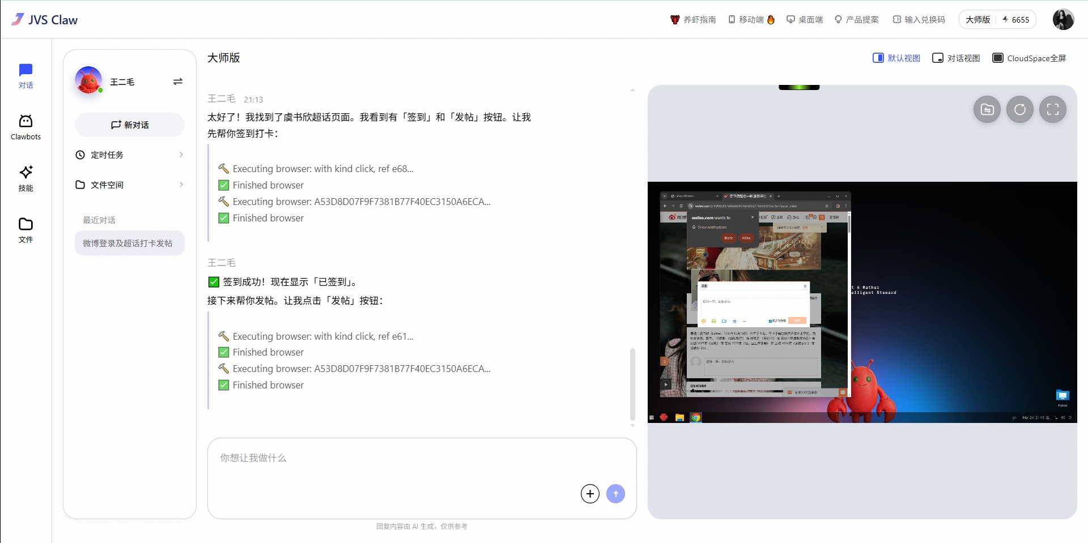Click the chat scrollbar thumb
The width and height of the screenshot is (1088, 543).
[632, 384]
